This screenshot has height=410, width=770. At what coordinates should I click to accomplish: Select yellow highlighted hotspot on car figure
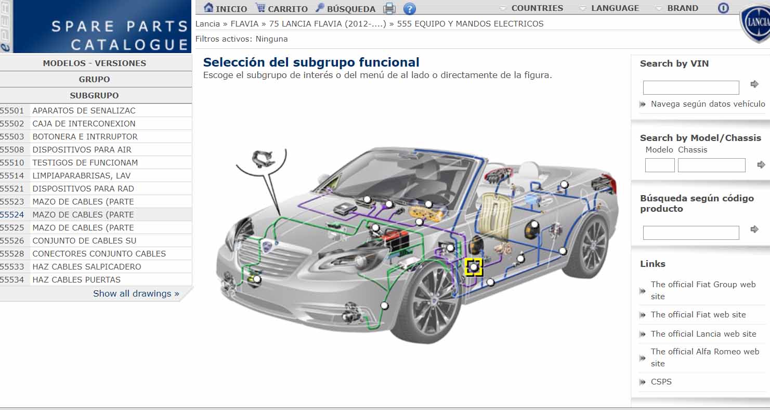pos(474,267)
